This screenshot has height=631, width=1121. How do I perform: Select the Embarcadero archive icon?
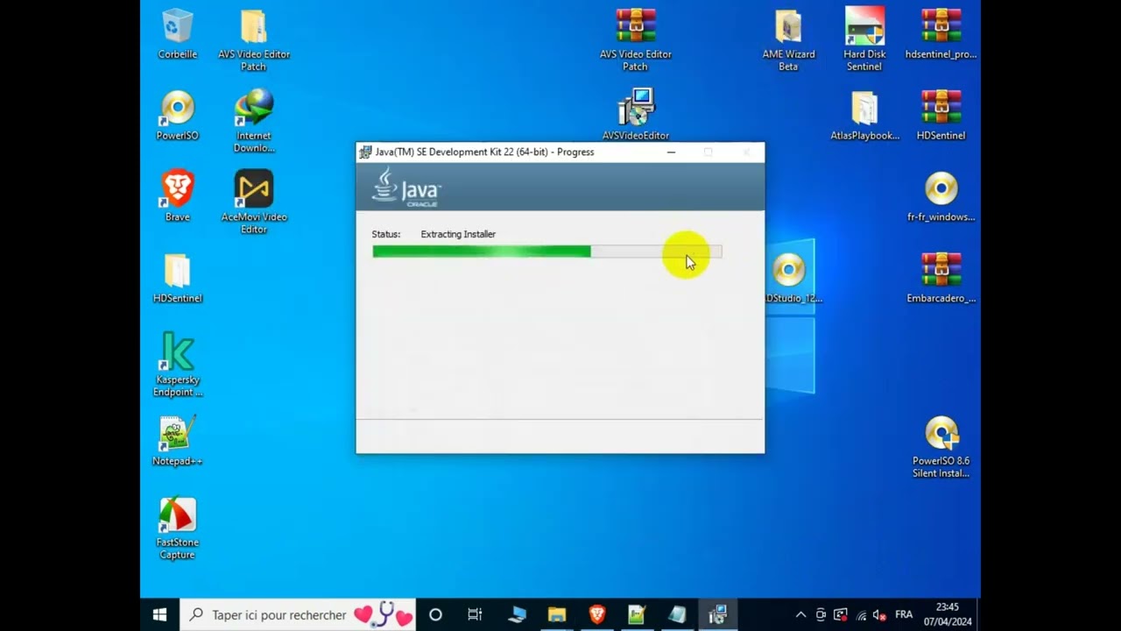pos(941,279)
